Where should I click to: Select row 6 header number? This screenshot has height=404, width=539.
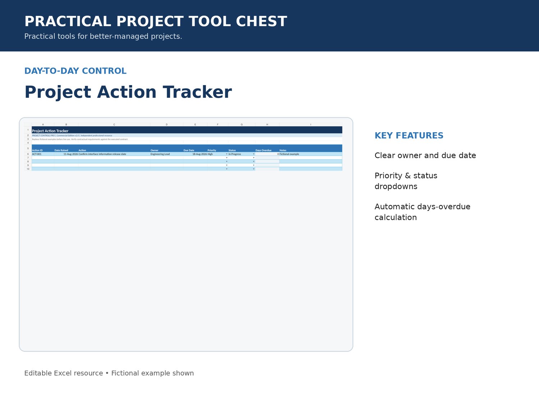(28, 154)
